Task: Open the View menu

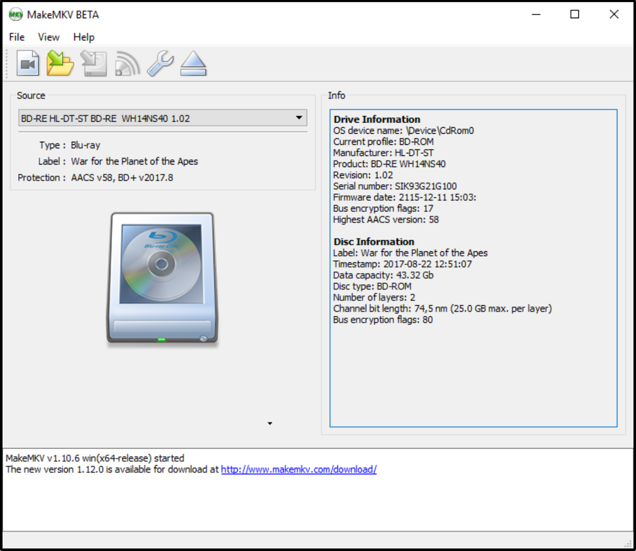Action: (x=48, y=37)
